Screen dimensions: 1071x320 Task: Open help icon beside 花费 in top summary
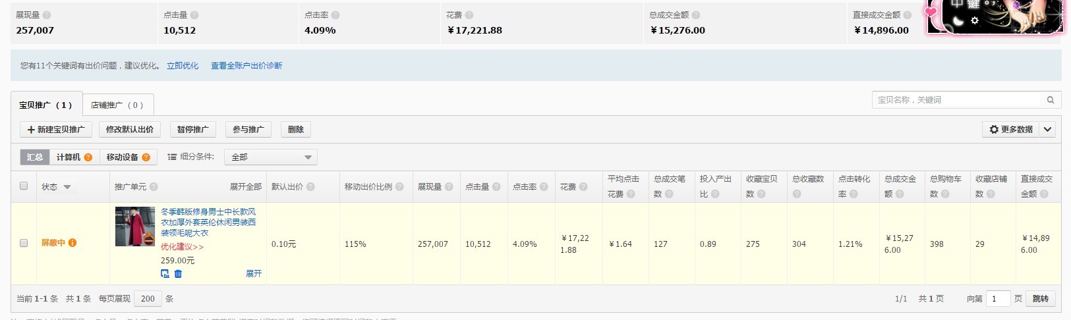click(469, 15)
